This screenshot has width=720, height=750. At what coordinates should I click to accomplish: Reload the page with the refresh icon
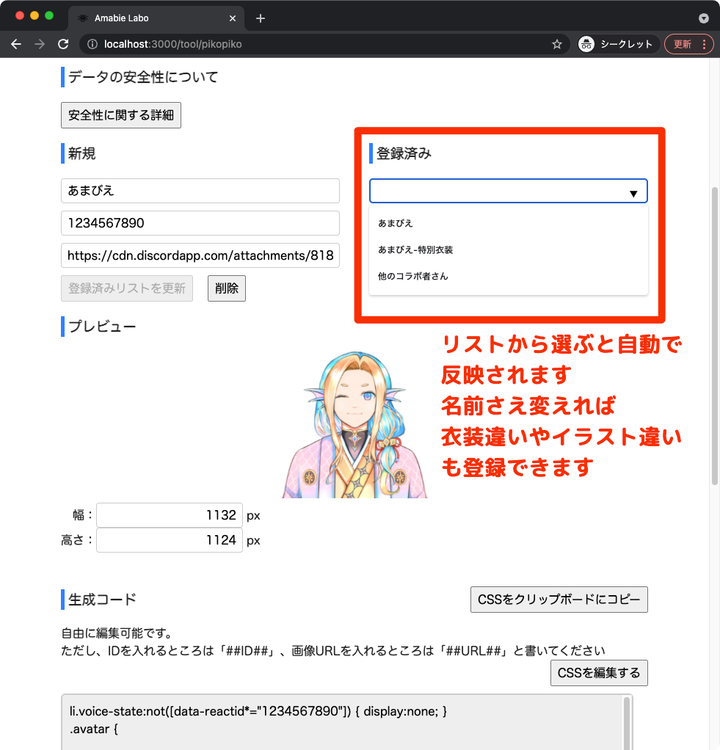[63, 44]
